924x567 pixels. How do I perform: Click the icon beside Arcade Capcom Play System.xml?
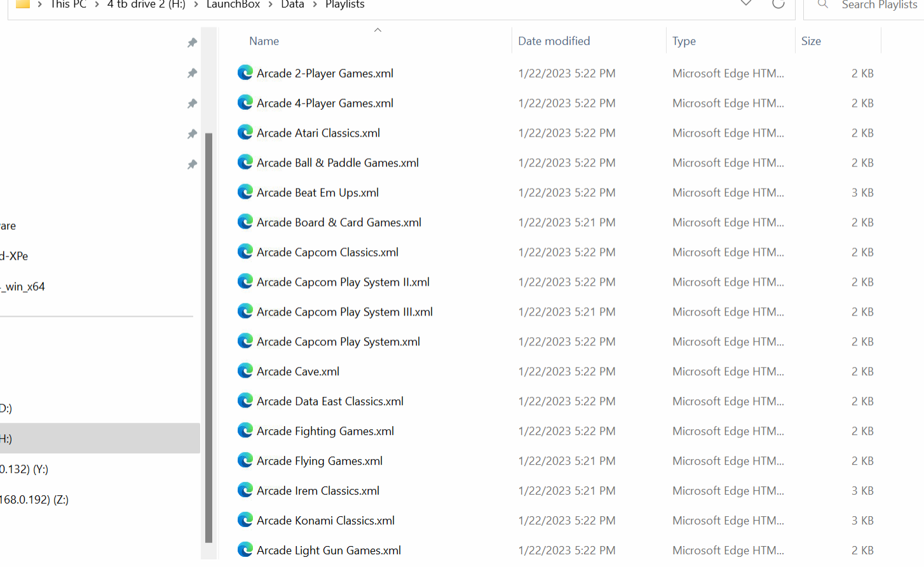245,341
